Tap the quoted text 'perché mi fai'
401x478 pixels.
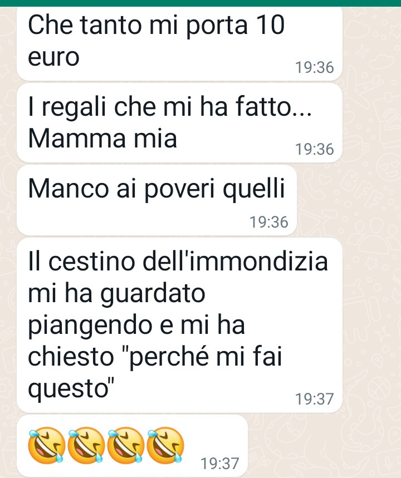(x=206, y=357)
